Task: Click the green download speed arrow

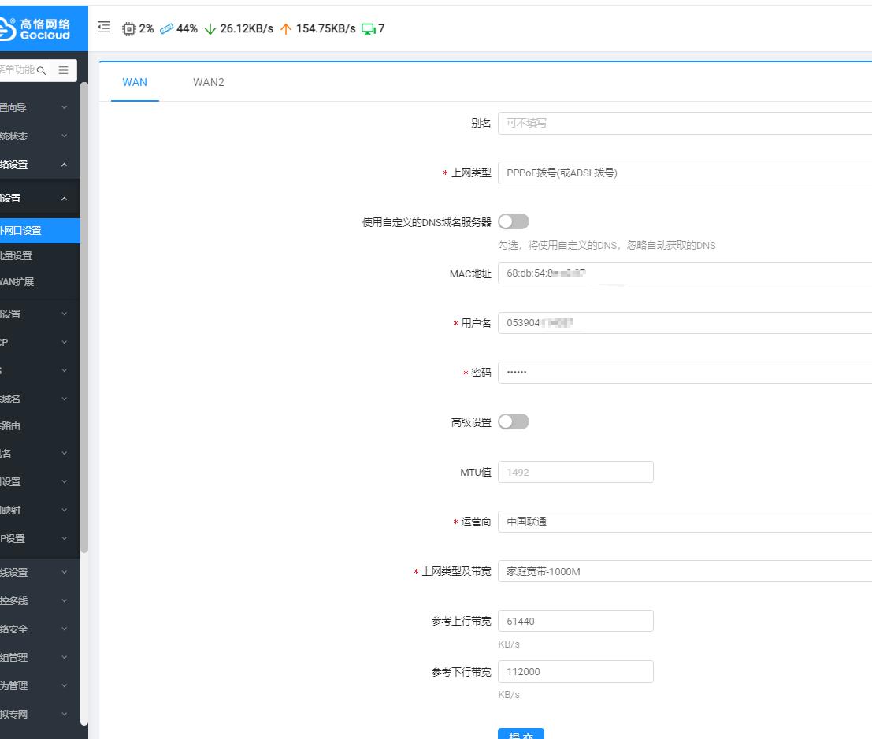Action: [x=210, y=28]
